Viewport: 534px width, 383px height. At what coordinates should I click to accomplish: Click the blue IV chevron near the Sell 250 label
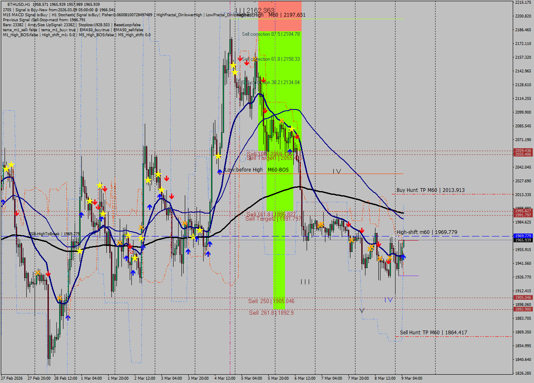388,299
